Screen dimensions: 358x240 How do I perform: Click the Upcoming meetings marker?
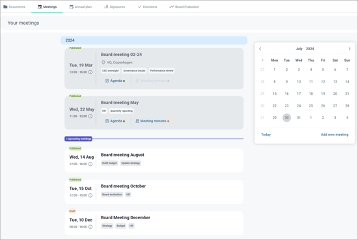[x=78, y=139]
